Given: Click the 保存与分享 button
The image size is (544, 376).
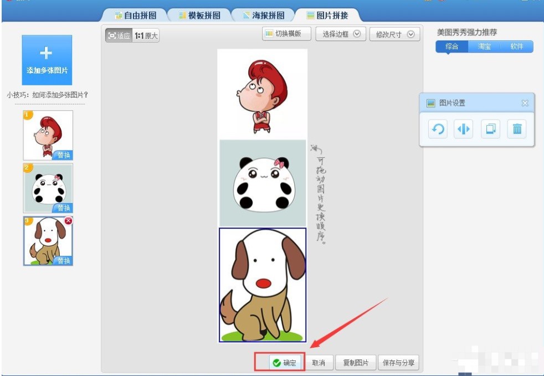Looking at the screenshot, I should (x=398, y=363).
